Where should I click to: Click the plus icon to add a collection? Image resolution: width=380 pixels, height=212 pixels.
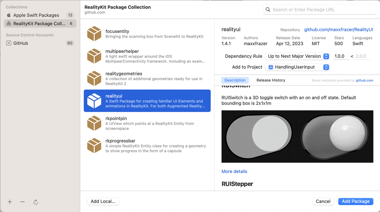10,202
